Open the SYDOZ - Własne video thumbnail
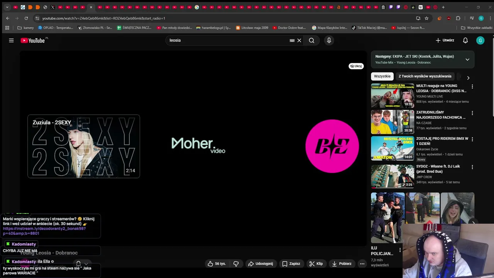Image resolution: width=494 pixels, height=278 pixels. pos(392,176)
